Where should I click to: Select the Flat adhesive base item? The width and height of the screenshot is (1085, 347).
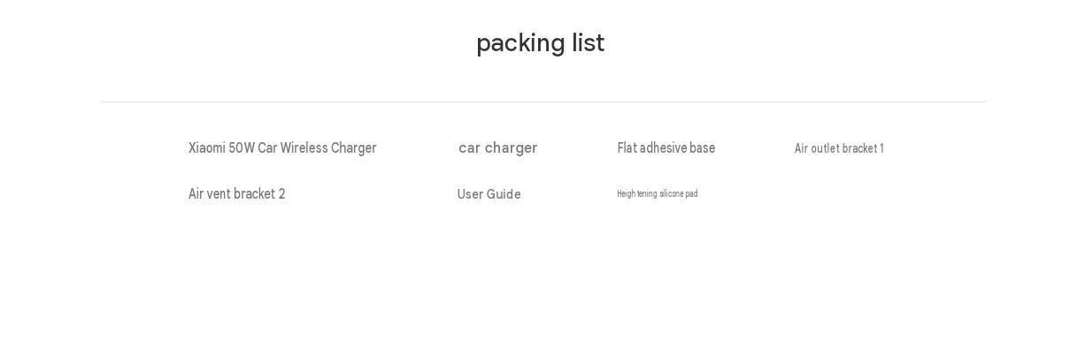[666, 147]
